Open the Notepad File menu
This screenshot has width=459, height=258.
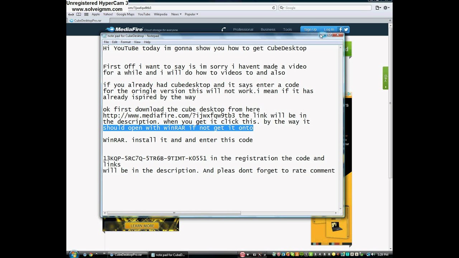pos(106,42)
